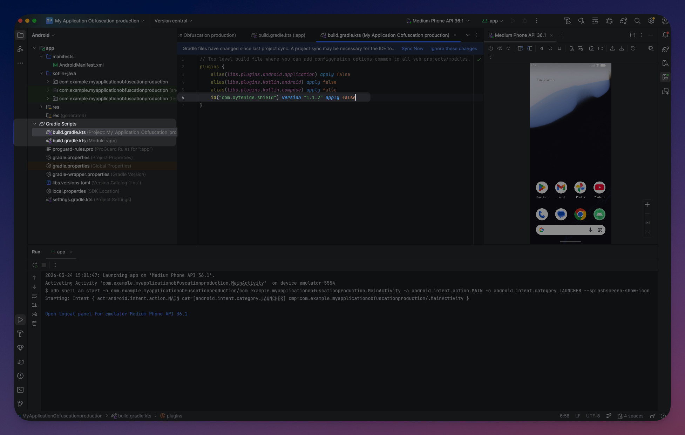Screen dimensions: 685x435
Task: Open the Terminal tool window
Action: pyautogui.click(x=20, y=390)
